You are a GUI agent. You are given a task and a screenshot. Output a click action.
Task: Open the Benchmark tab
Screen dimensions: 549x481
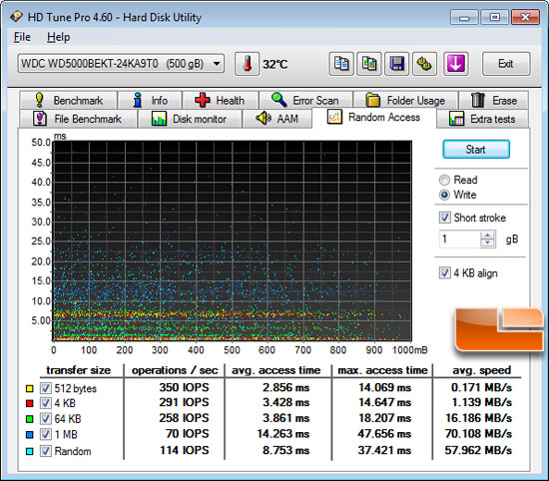(68, 100)
